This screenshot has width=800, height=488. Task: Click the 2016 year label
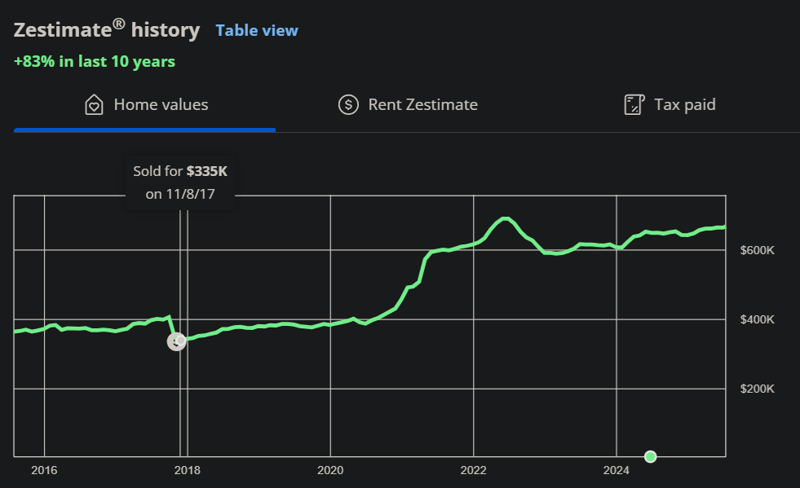[x=44, y=470]
